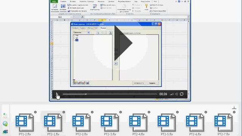
Task: Mute audio with the speaker icon
Action: [177, 94]
